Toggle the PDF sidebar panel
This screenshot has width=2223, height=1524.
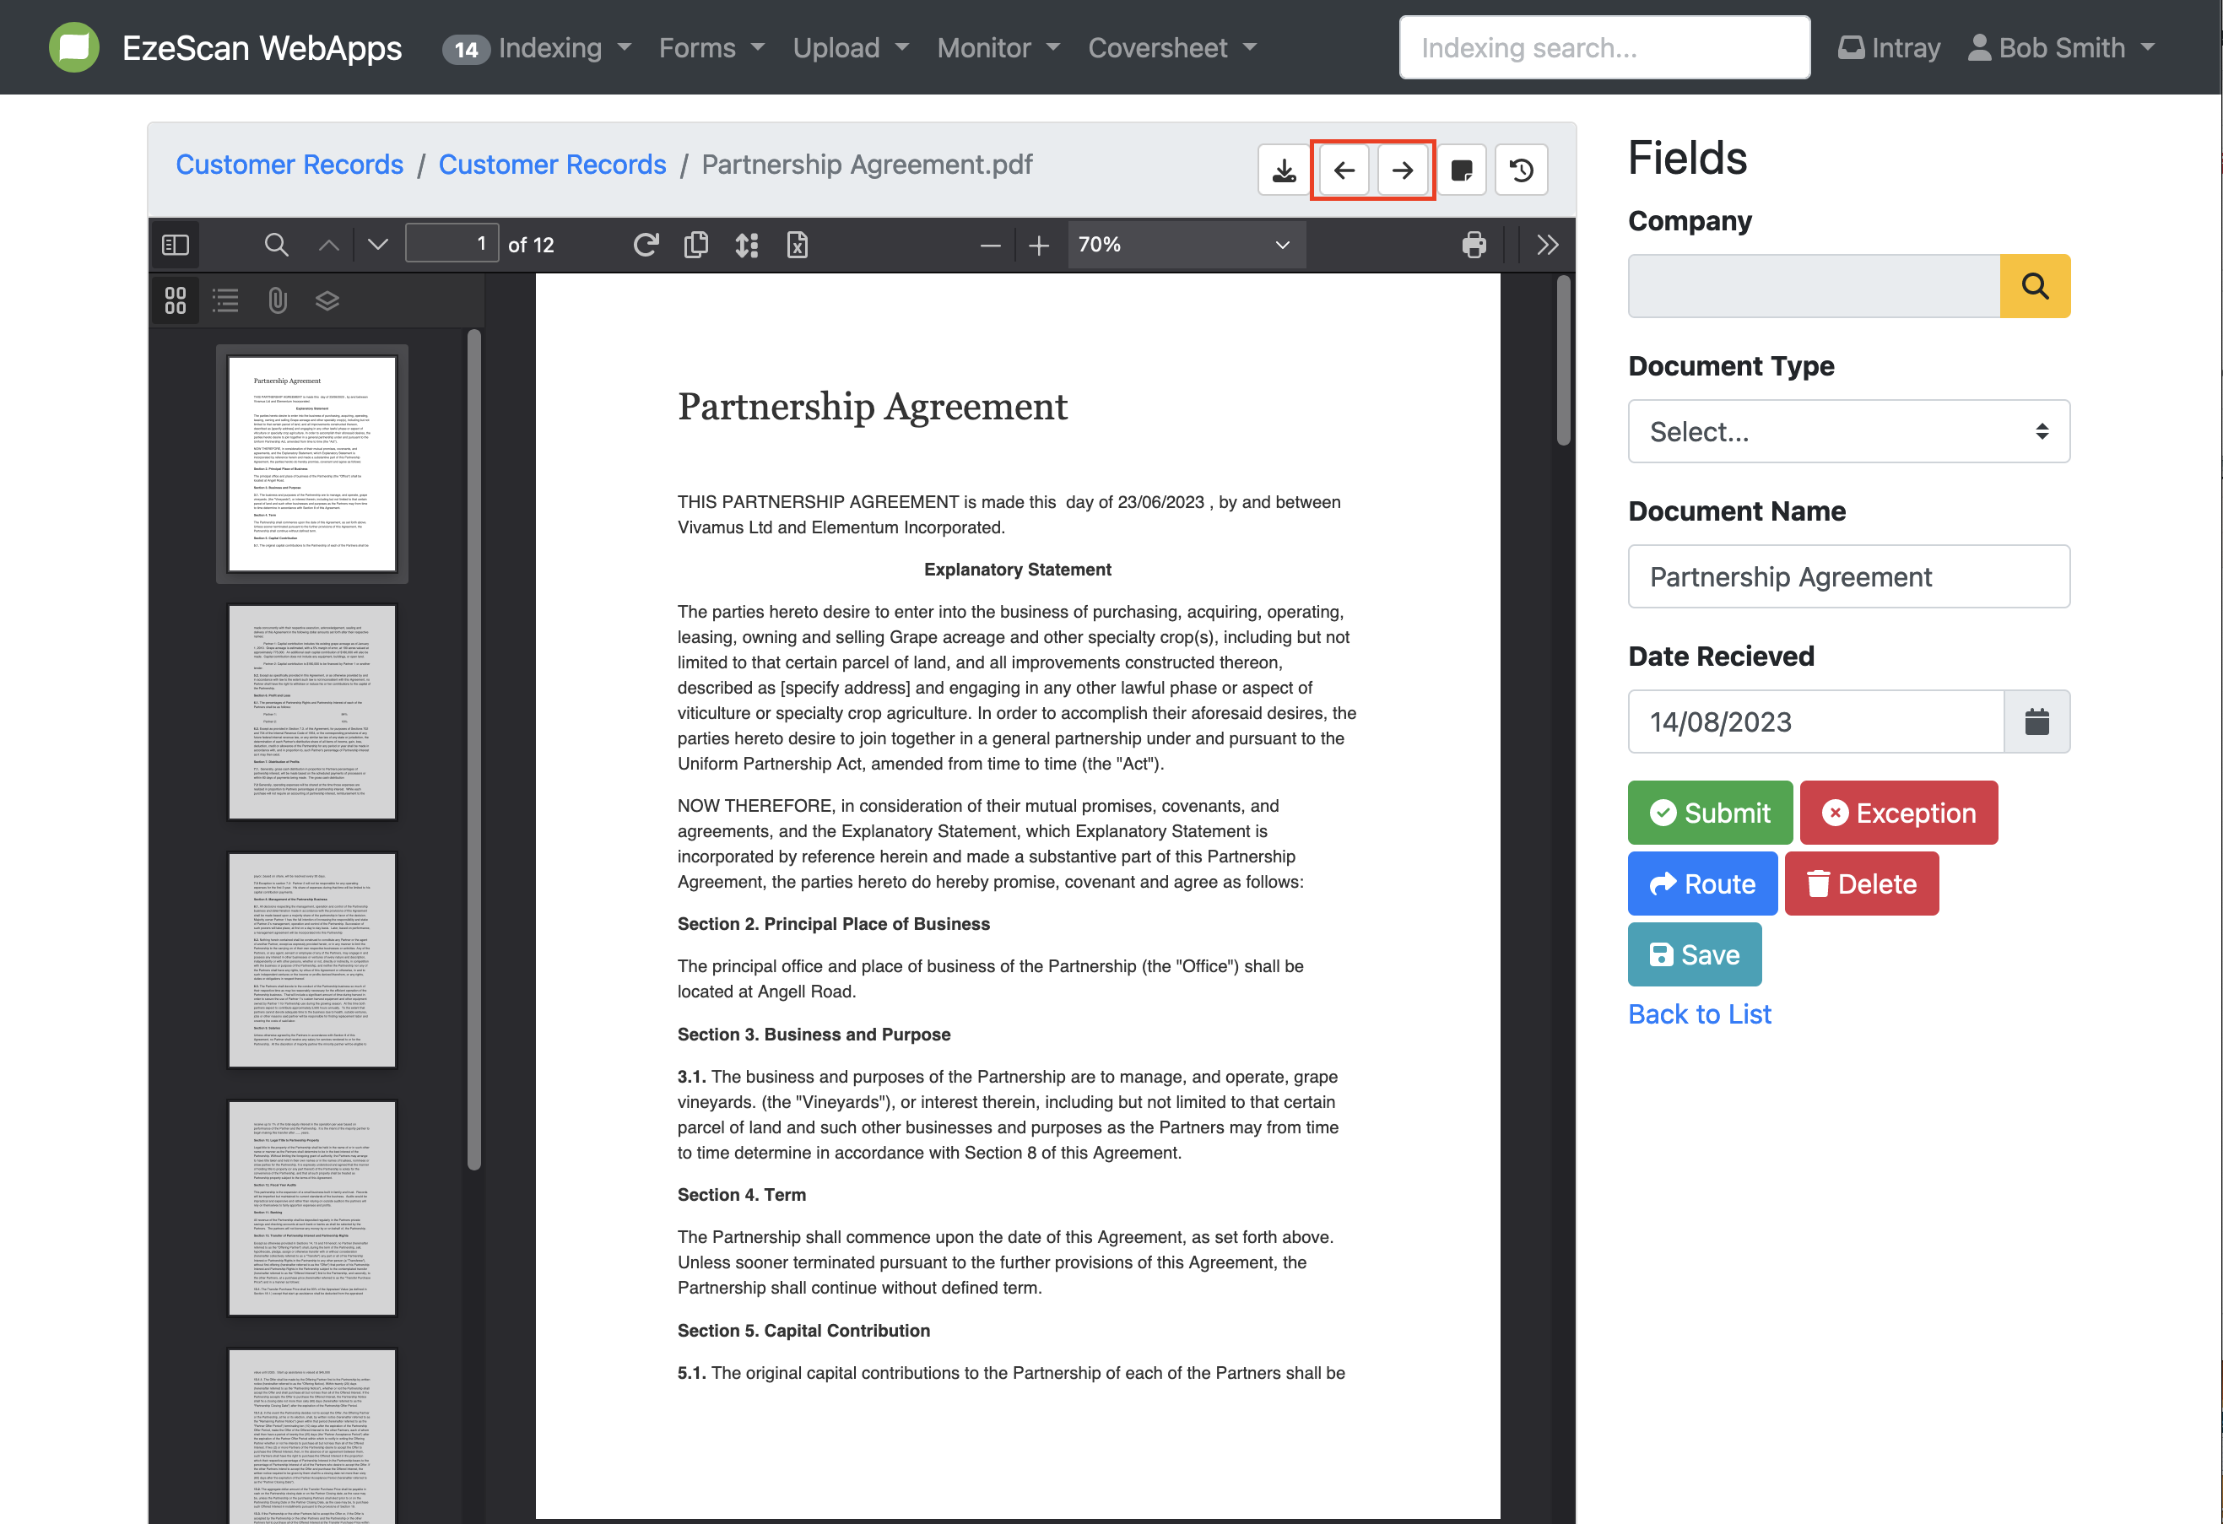(175, 245)
